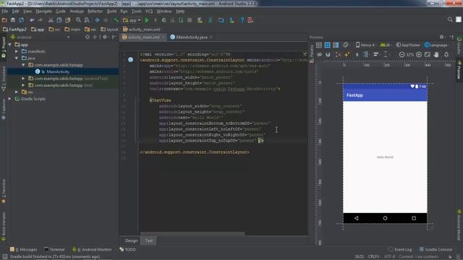
Task: Click the Preview panel gear settings icon
Action: point(442,37)
